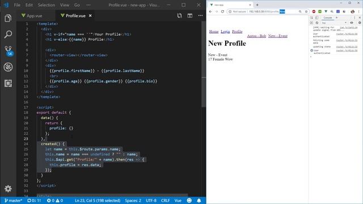The width and height of the screenshot is (363, 204).
Task: Open Problems via errors and warnings count
Action: [55, 201]
